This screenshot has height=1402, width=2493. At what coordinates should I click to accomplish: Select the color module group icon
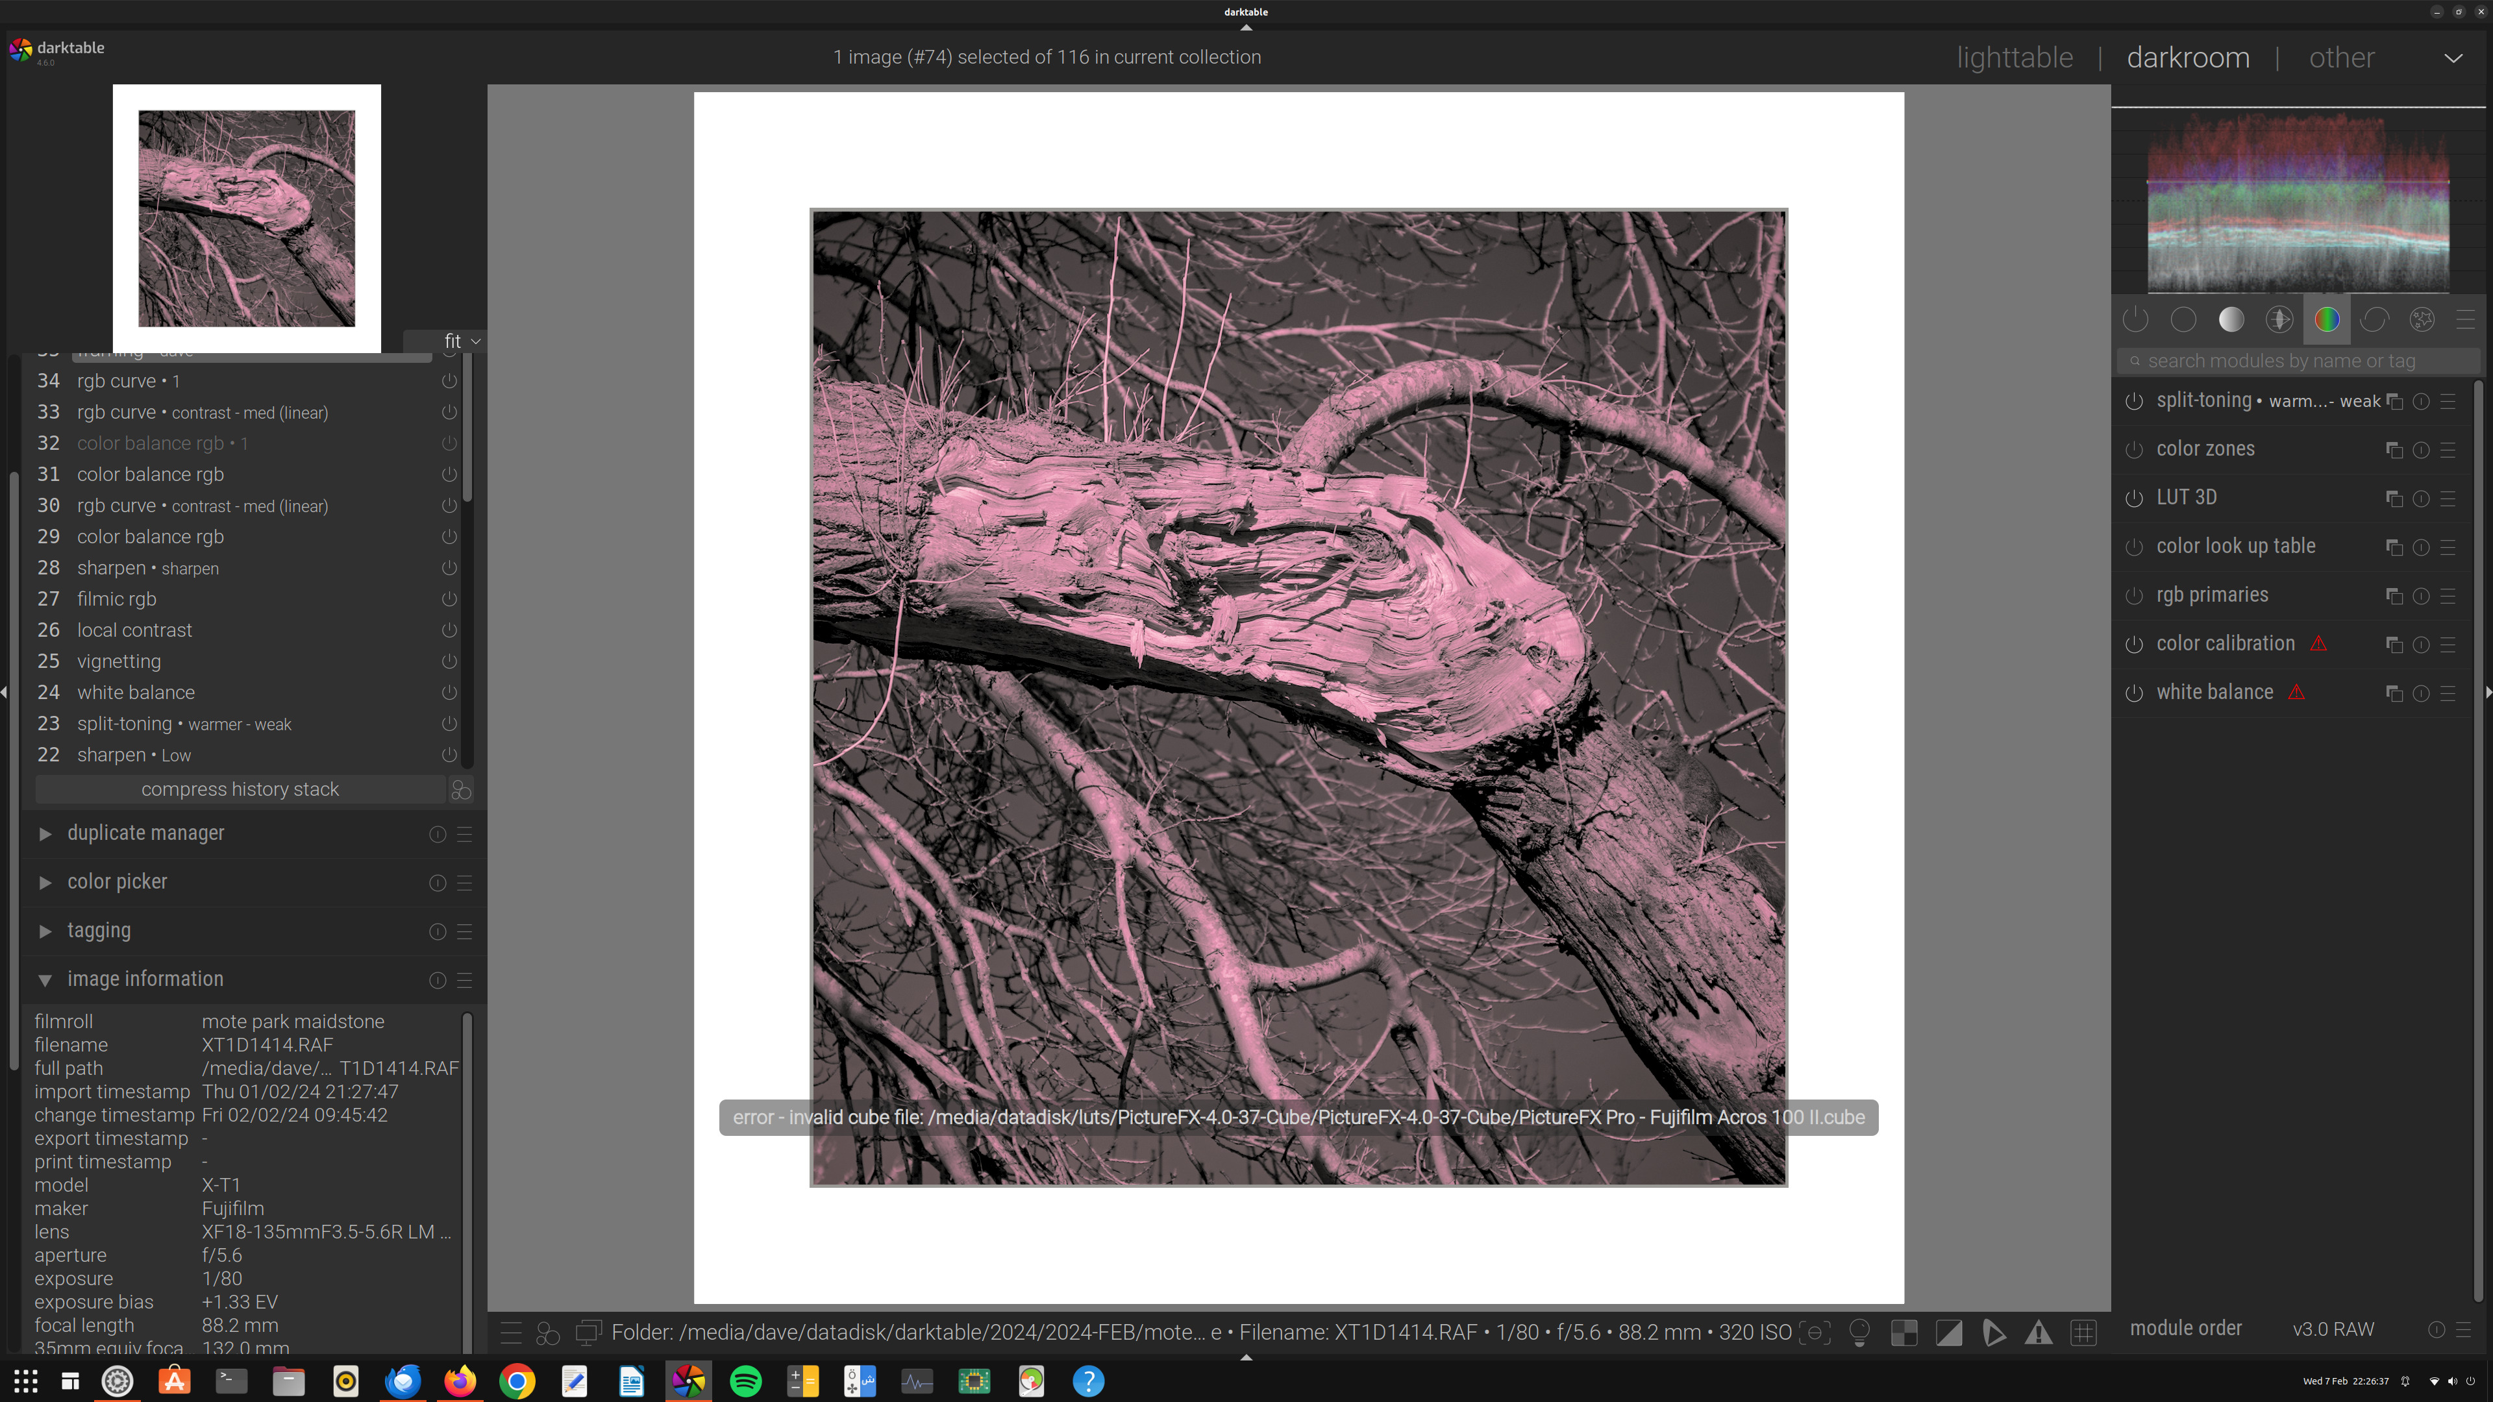[2327, 320]
